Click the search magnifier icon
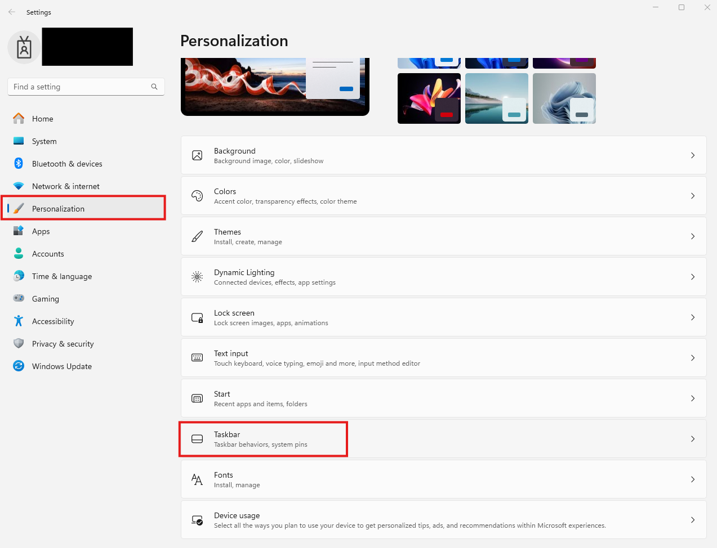Screen dimensions: 717x548 point(154,87)
